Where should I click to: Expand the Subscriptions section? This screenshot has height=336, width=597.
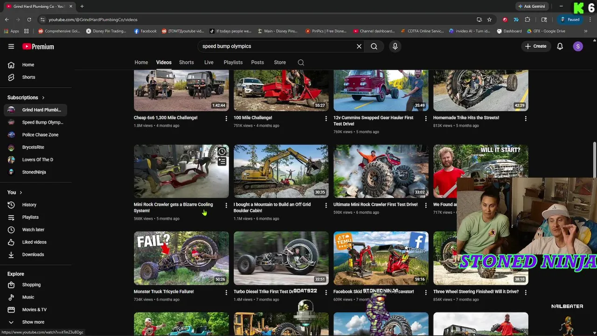tap(26, 98)
